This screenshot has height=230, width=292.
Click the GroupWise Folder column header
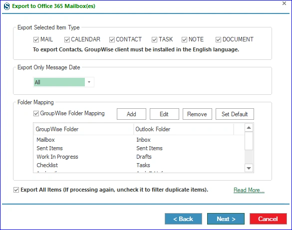tap(84, 129)
